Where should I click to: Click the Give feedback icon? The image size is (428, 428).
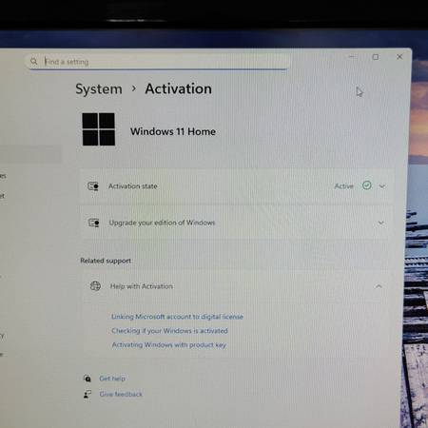pos(88,394)
